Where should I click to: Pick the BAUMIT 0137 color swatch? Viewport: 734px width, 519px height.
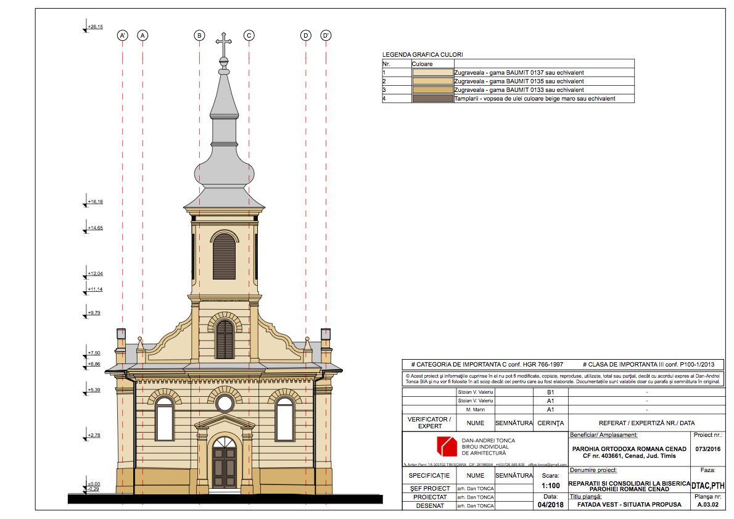tap(432, 73)
